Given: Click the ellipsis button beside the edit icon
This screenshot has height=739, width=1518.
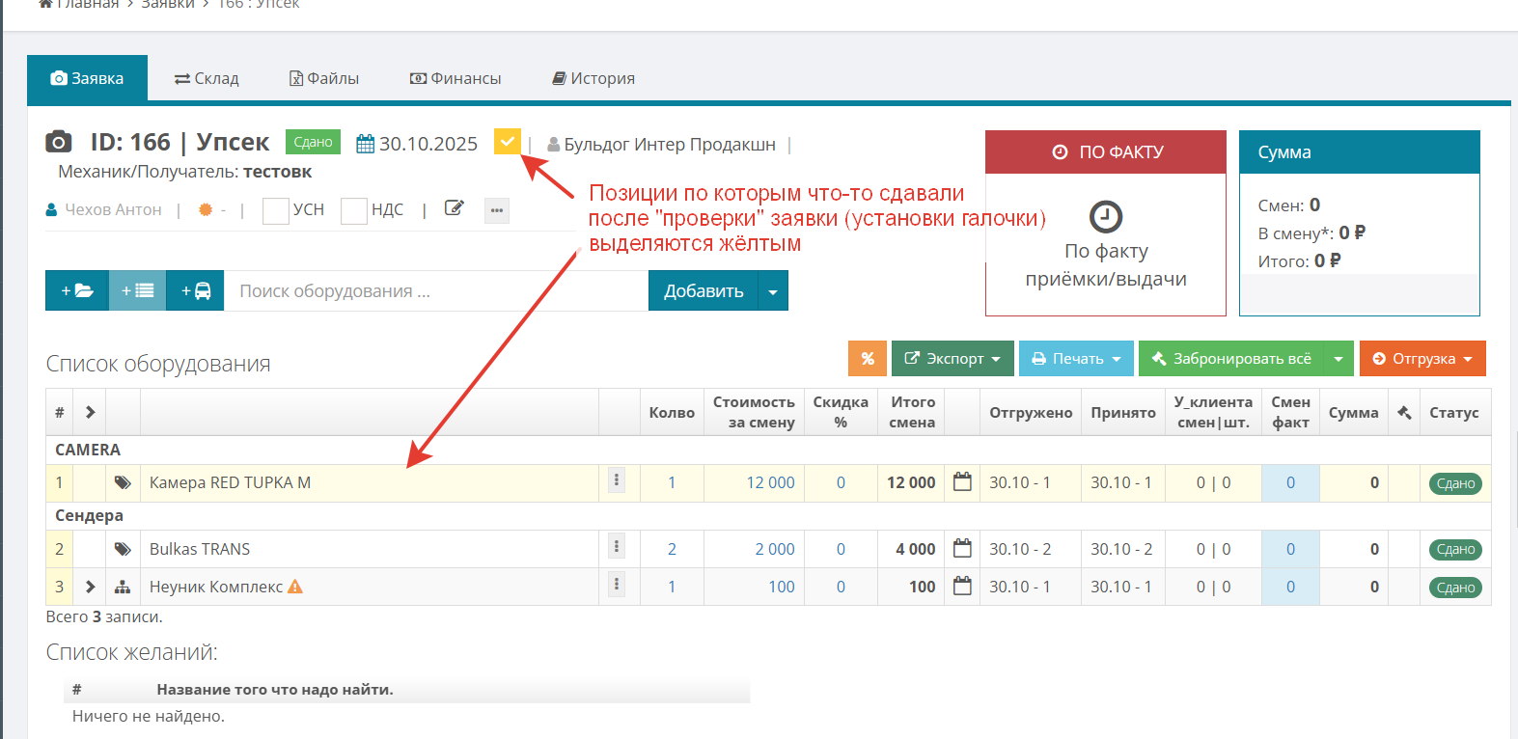Looking at the screenshot, I should (x=496, y=210).
